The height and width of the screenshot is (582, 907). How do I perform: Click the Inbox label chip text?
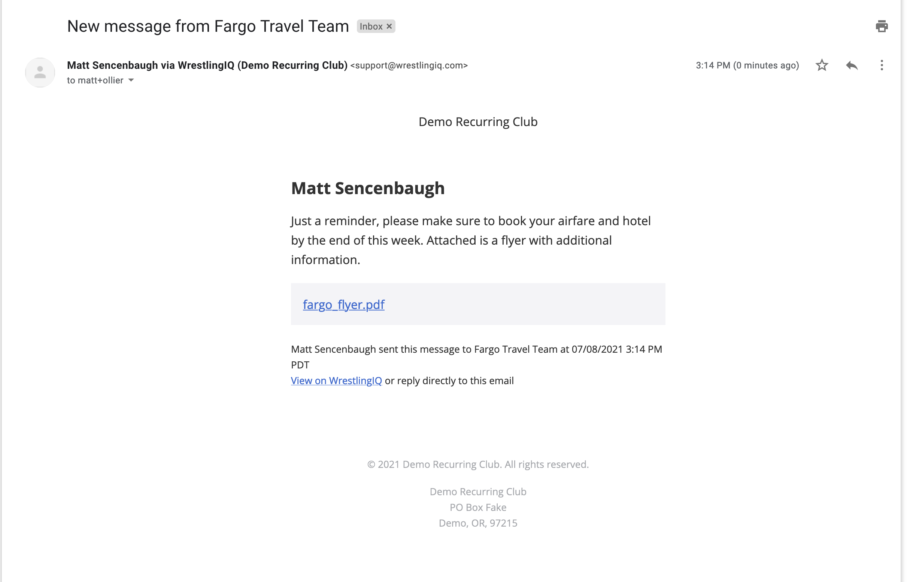coord(371,26)
